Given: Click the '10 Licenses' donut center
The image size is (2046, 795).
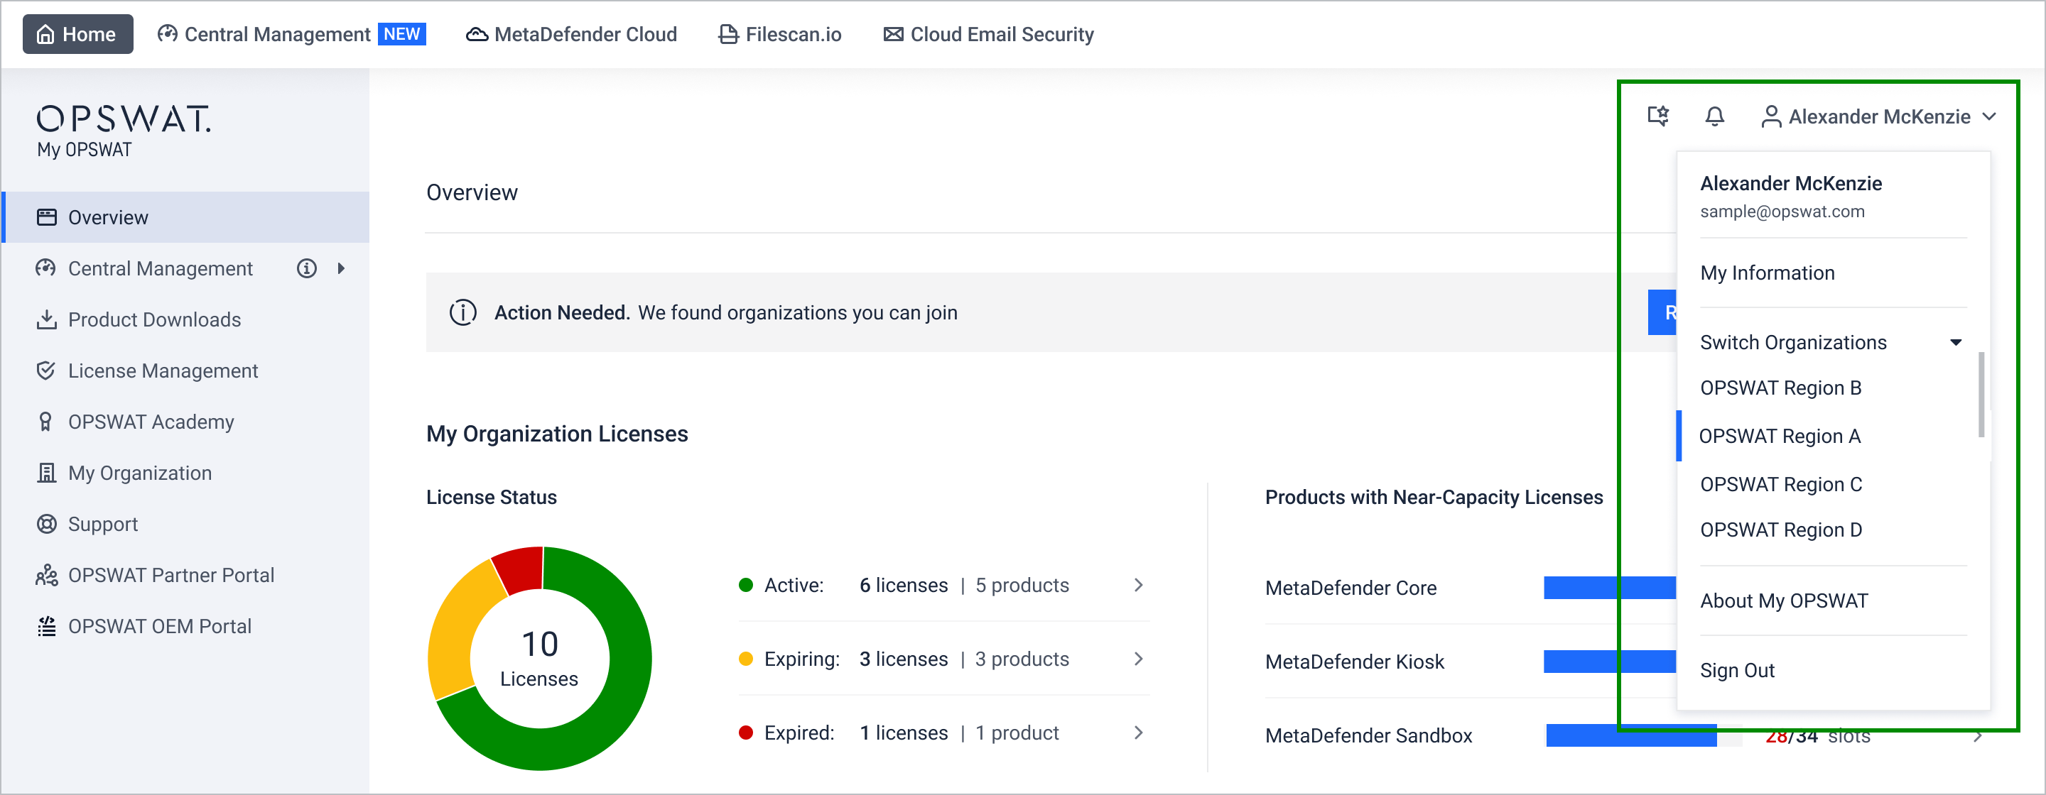Looking at the screenshot, I should click(x=540, y=659).
